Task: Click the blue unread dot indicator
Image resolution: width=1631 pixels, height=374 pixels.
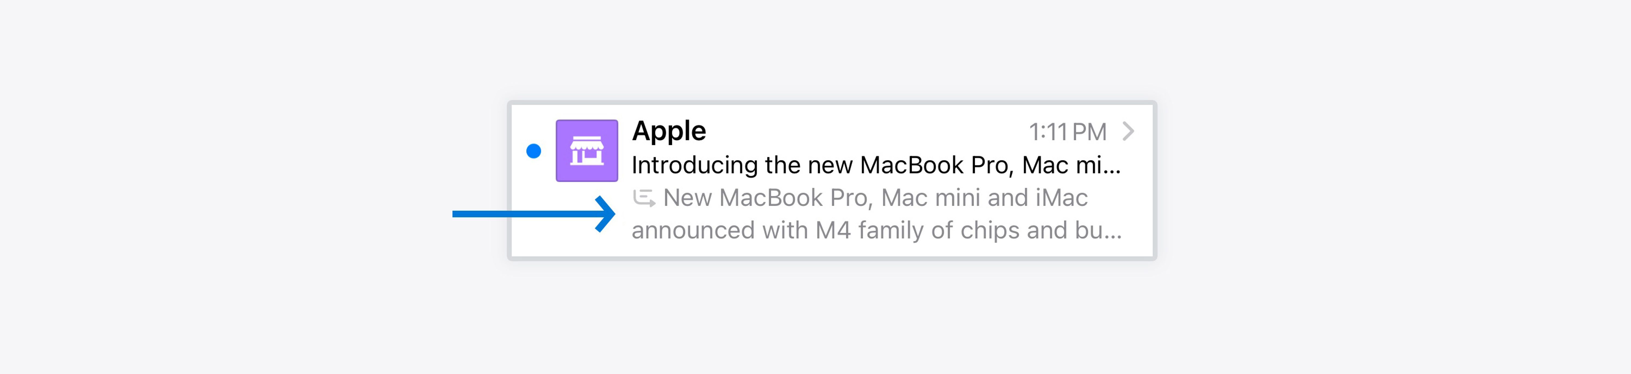Action: point(534,151)
